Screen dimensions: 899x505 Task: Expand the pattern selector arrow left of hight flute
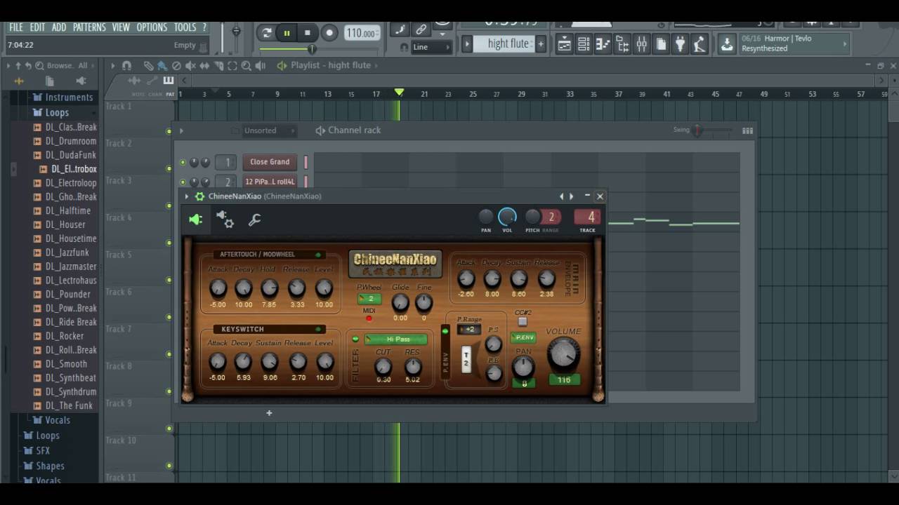click(467, 43)
